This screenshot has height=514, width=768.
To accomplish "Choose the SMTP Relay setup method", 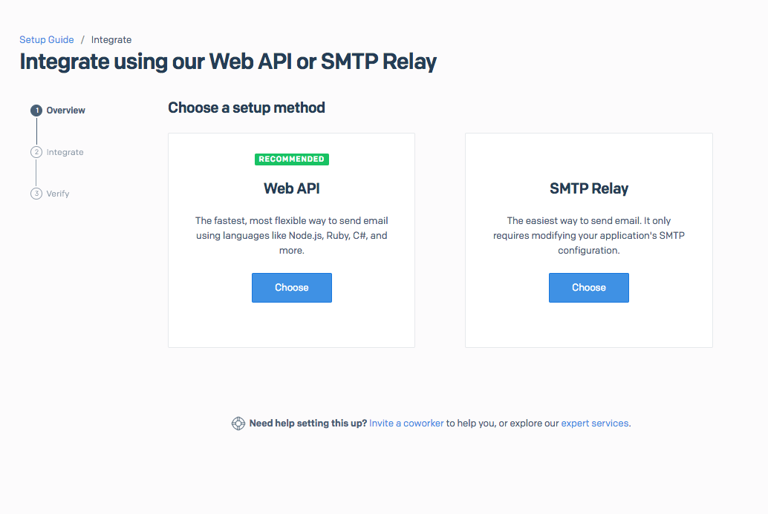I will [x=589, y=288].
